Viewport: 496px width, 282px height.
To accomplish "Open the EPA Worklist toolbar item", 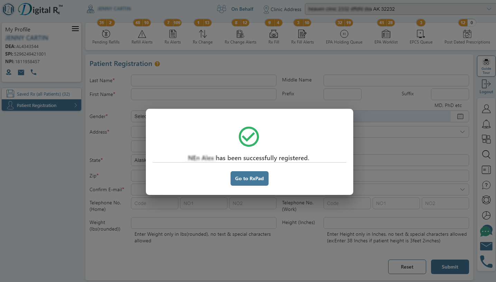I will pos(386,34).
